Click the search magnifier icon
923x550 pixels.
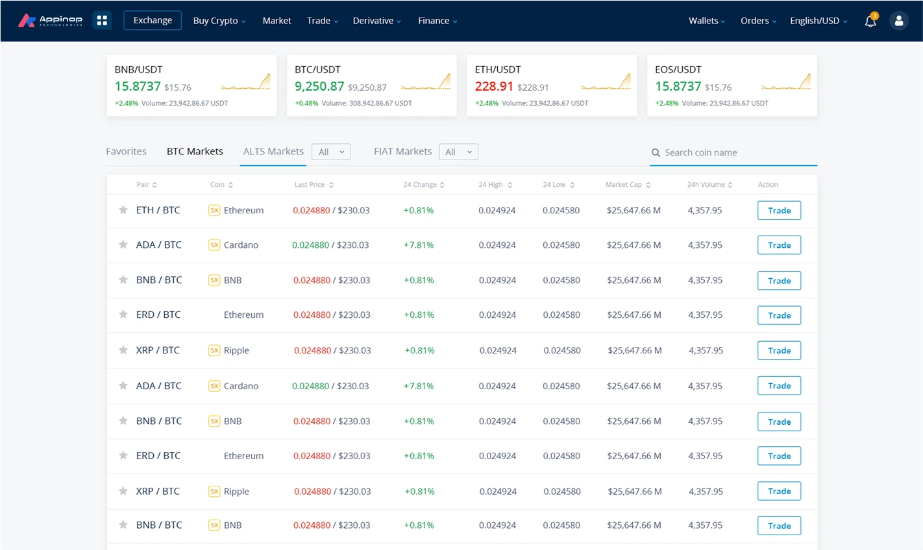tap(656, 153)
